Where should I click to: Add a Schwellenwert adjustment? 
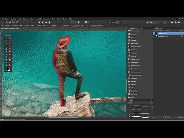140,62
